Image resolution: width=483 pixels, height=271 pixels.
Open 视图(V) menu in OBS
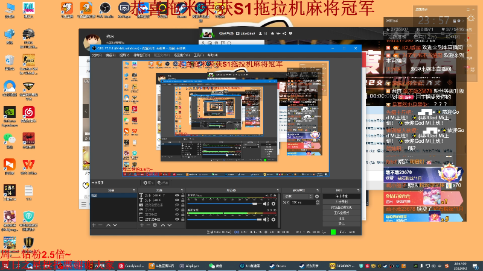coord(124,55)
